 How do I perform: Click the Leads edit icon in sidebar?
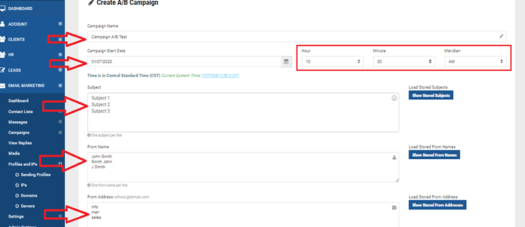(x=2, y=70)
